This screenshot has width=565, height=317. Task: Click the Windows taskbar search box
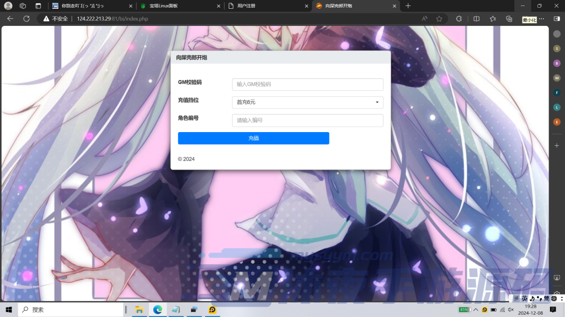point(71,310)
